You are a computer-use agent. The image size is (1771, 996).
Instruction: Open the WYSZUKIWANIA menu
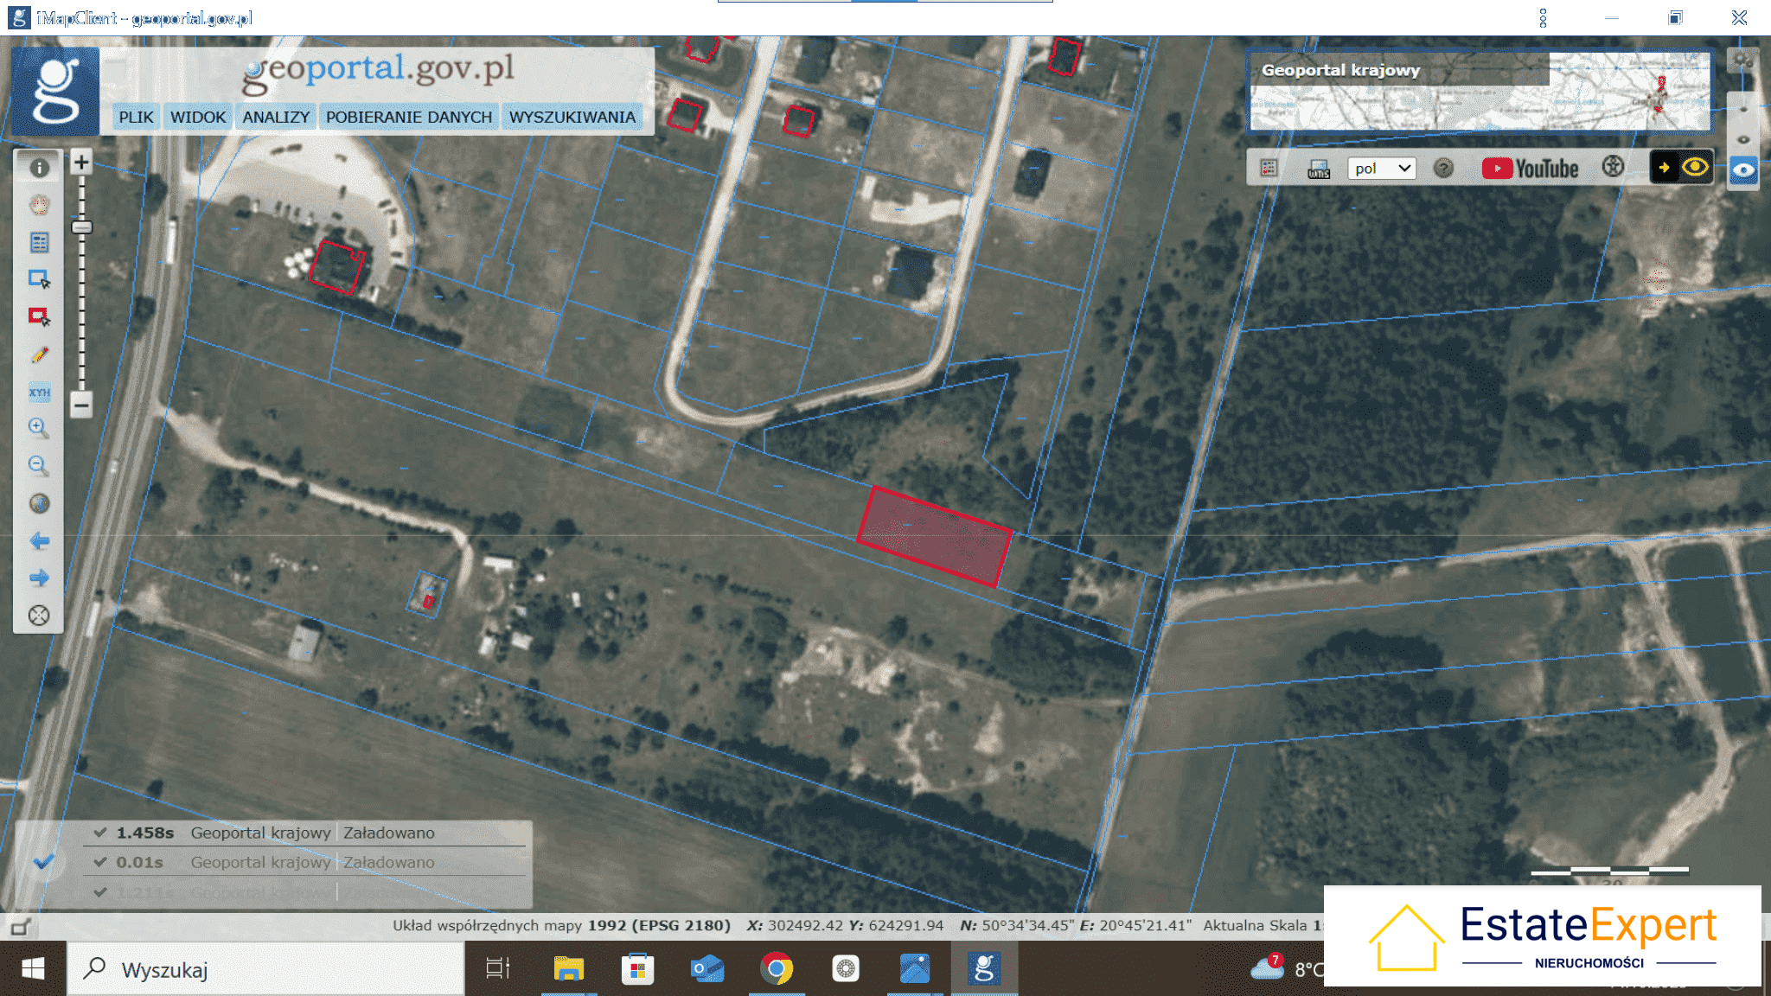[572, 117]
